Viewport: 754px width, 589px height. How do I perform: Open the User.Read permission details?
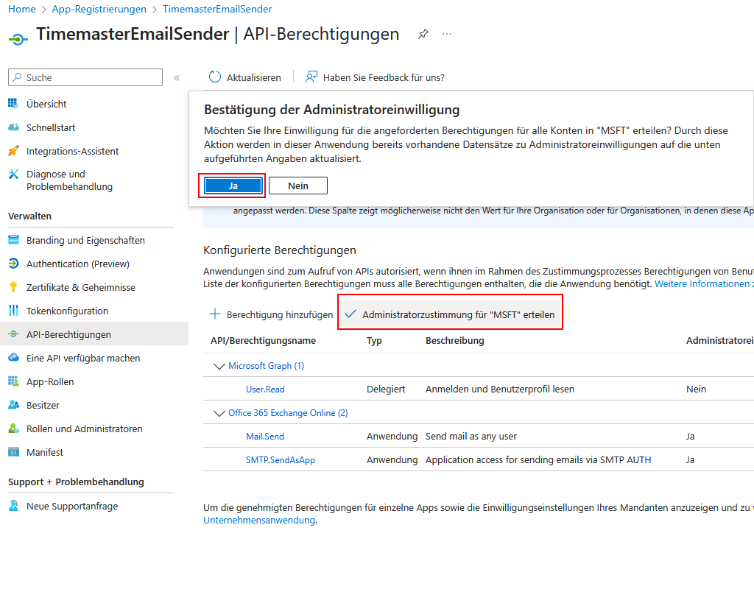click(x=264, y=389)
